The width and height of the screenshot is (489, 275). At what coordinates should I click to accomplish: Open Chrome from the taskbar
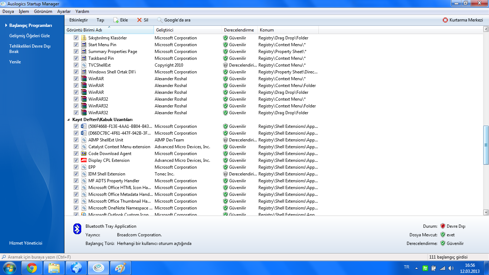click(x=32, y=268)
